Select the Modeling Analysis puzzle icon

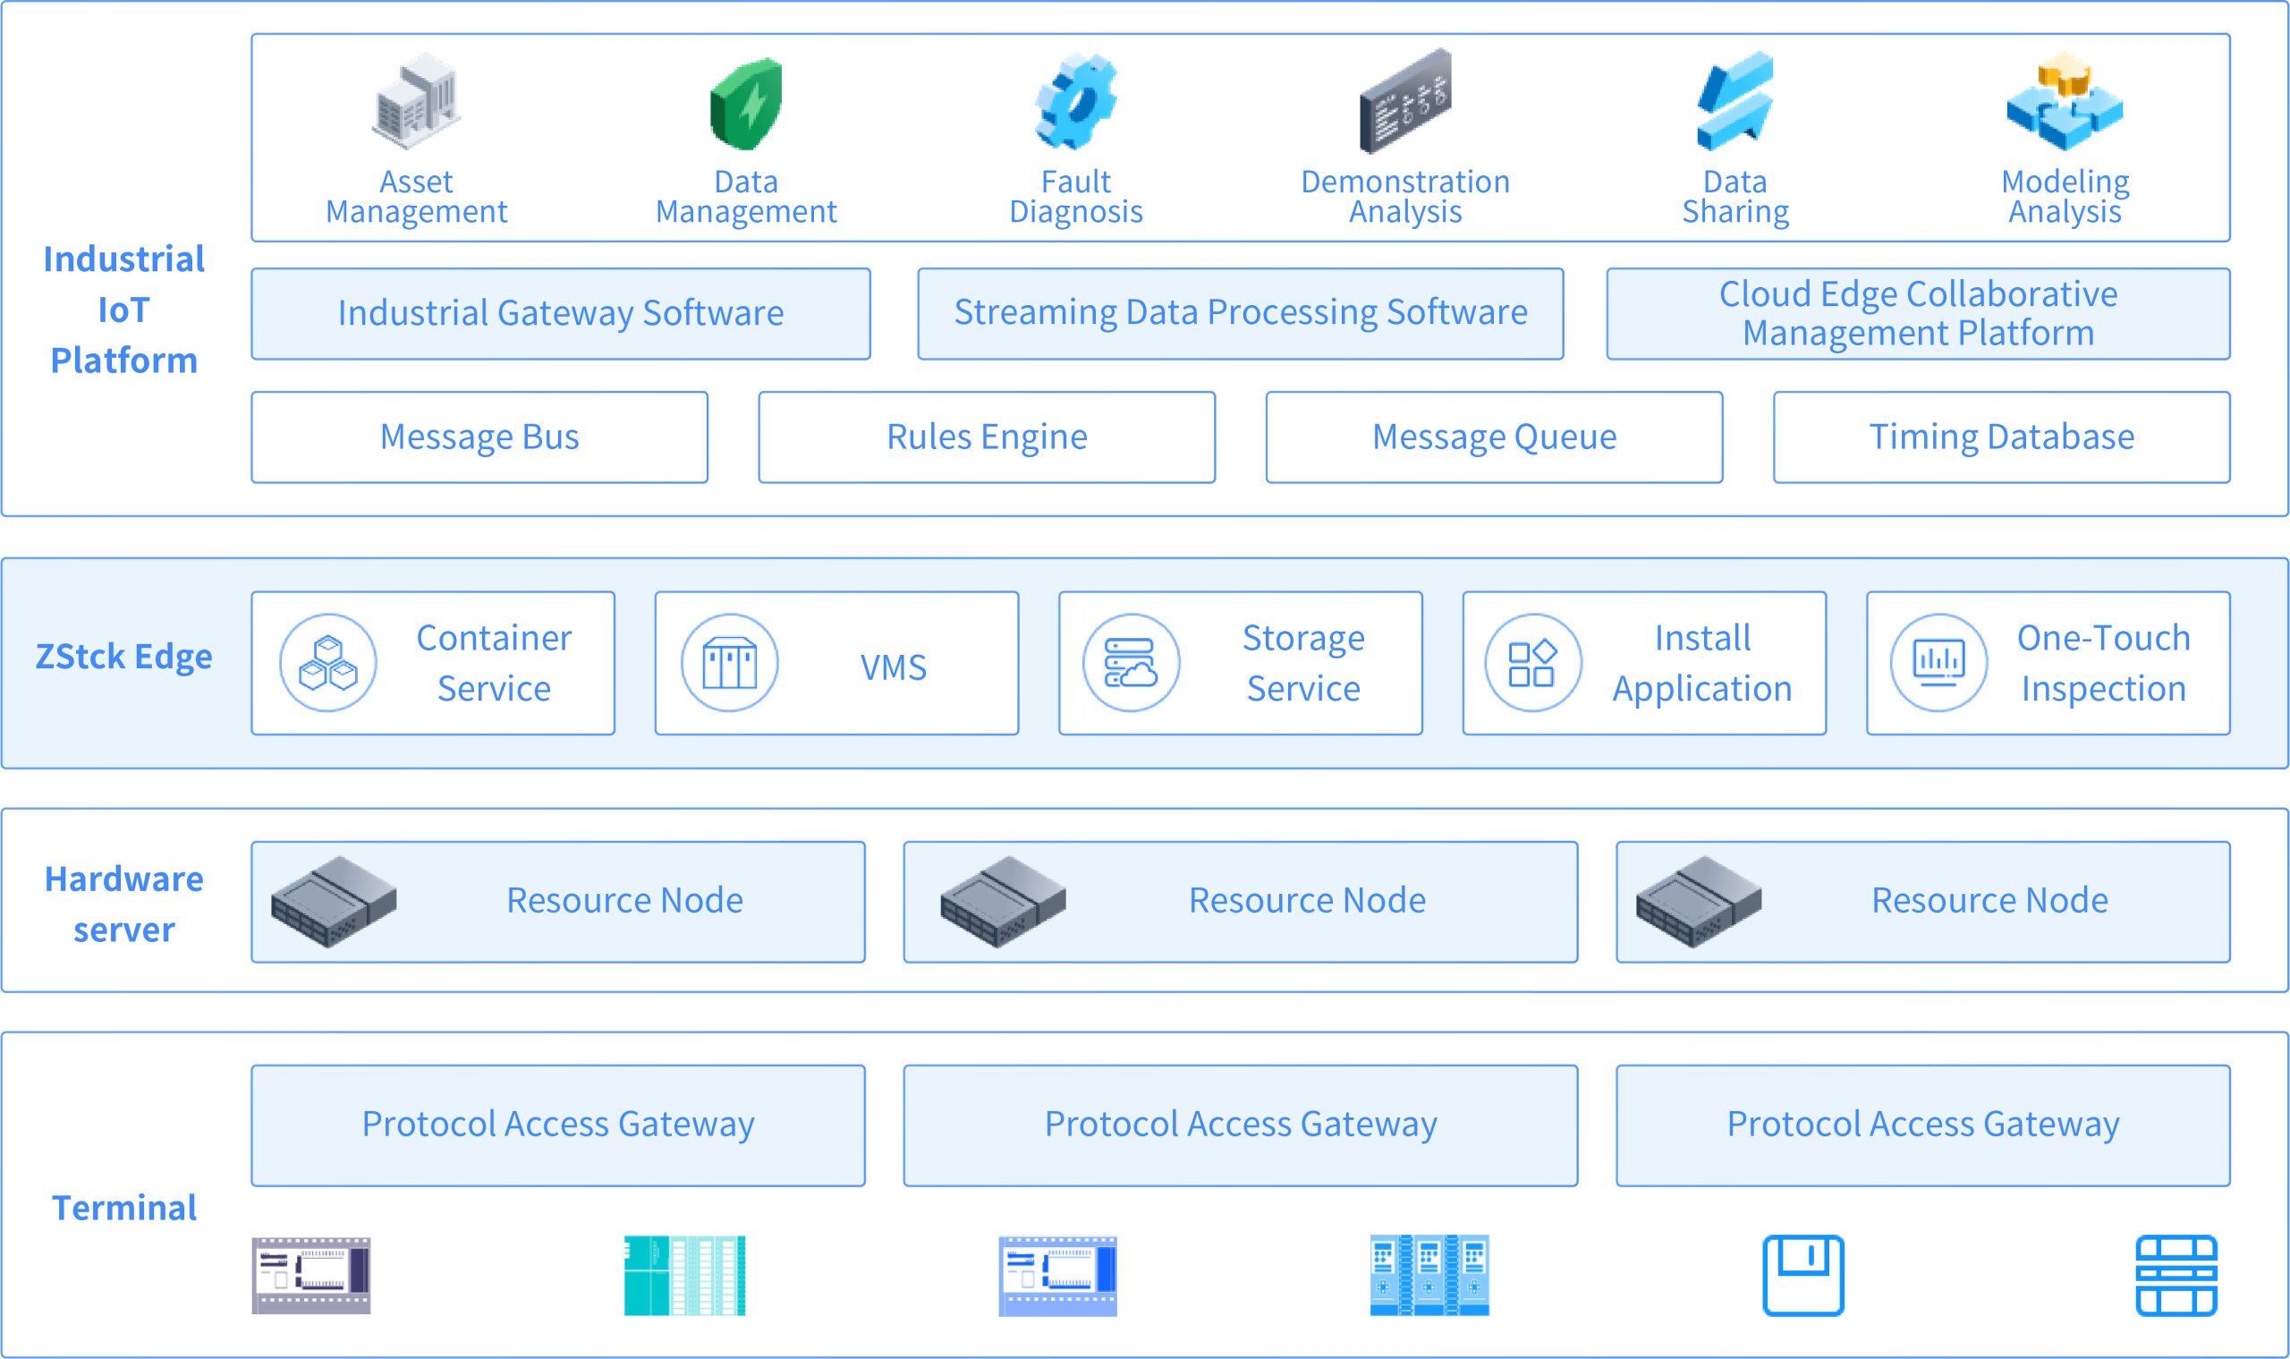click(x=2065, y=102)
